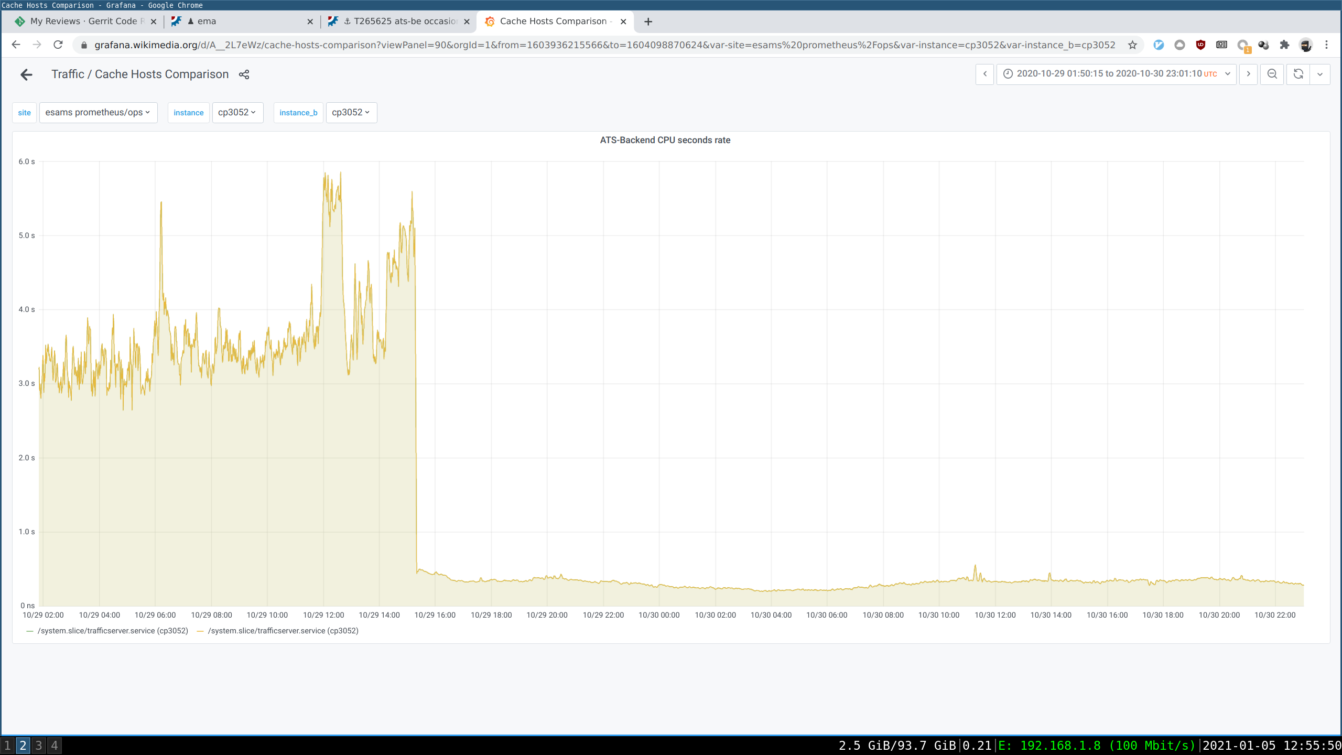
Task: Select workspace 3 in the status bar
Action: click(x=39, y=746)
